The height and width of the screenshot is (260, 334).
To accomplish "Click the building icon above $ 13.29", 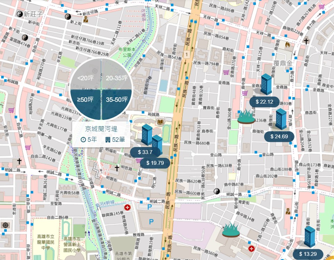I will tap(309, 237).
